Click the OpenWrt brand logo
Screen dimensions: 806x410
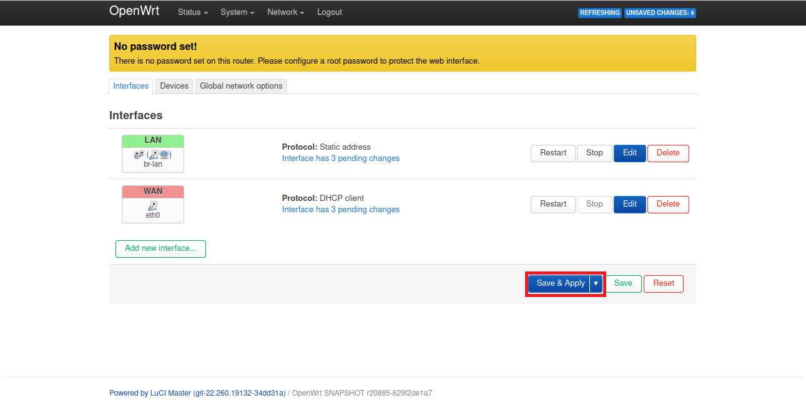(134, 11)
